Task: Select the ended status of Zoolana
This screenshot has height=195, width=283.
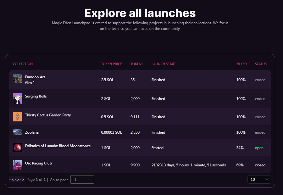Action: click(x=260, y=132)
